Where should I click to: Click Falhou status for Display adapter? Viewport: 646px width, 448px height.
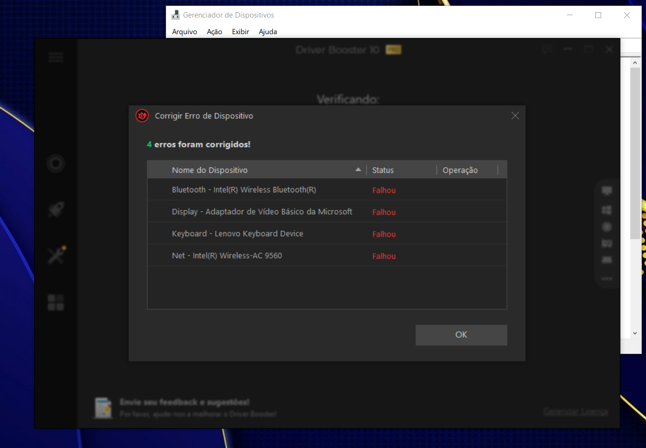384,212
